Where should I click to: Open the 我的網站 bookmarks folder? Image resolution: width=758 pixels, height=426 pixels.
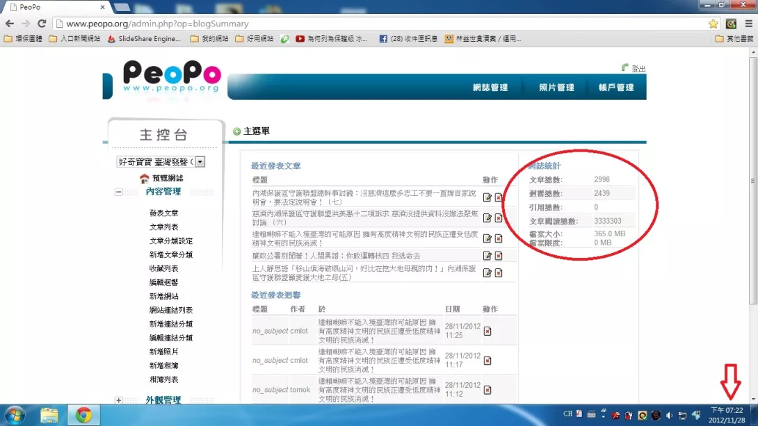tap(209, 39)
